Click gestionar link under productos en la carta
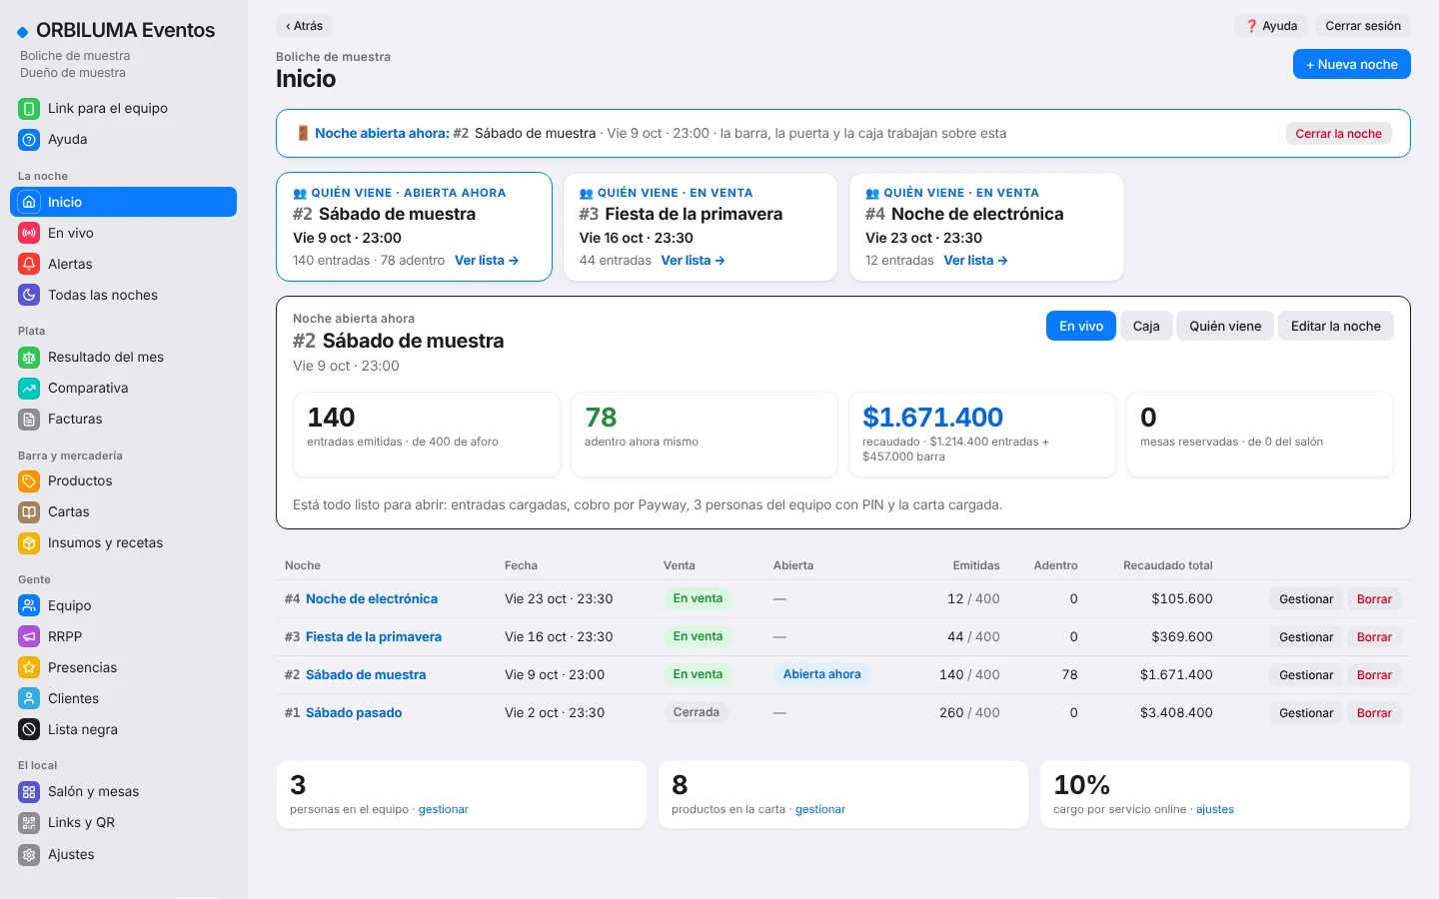Viewport: 1439px width, 899px height. click(x=820, y=810)
